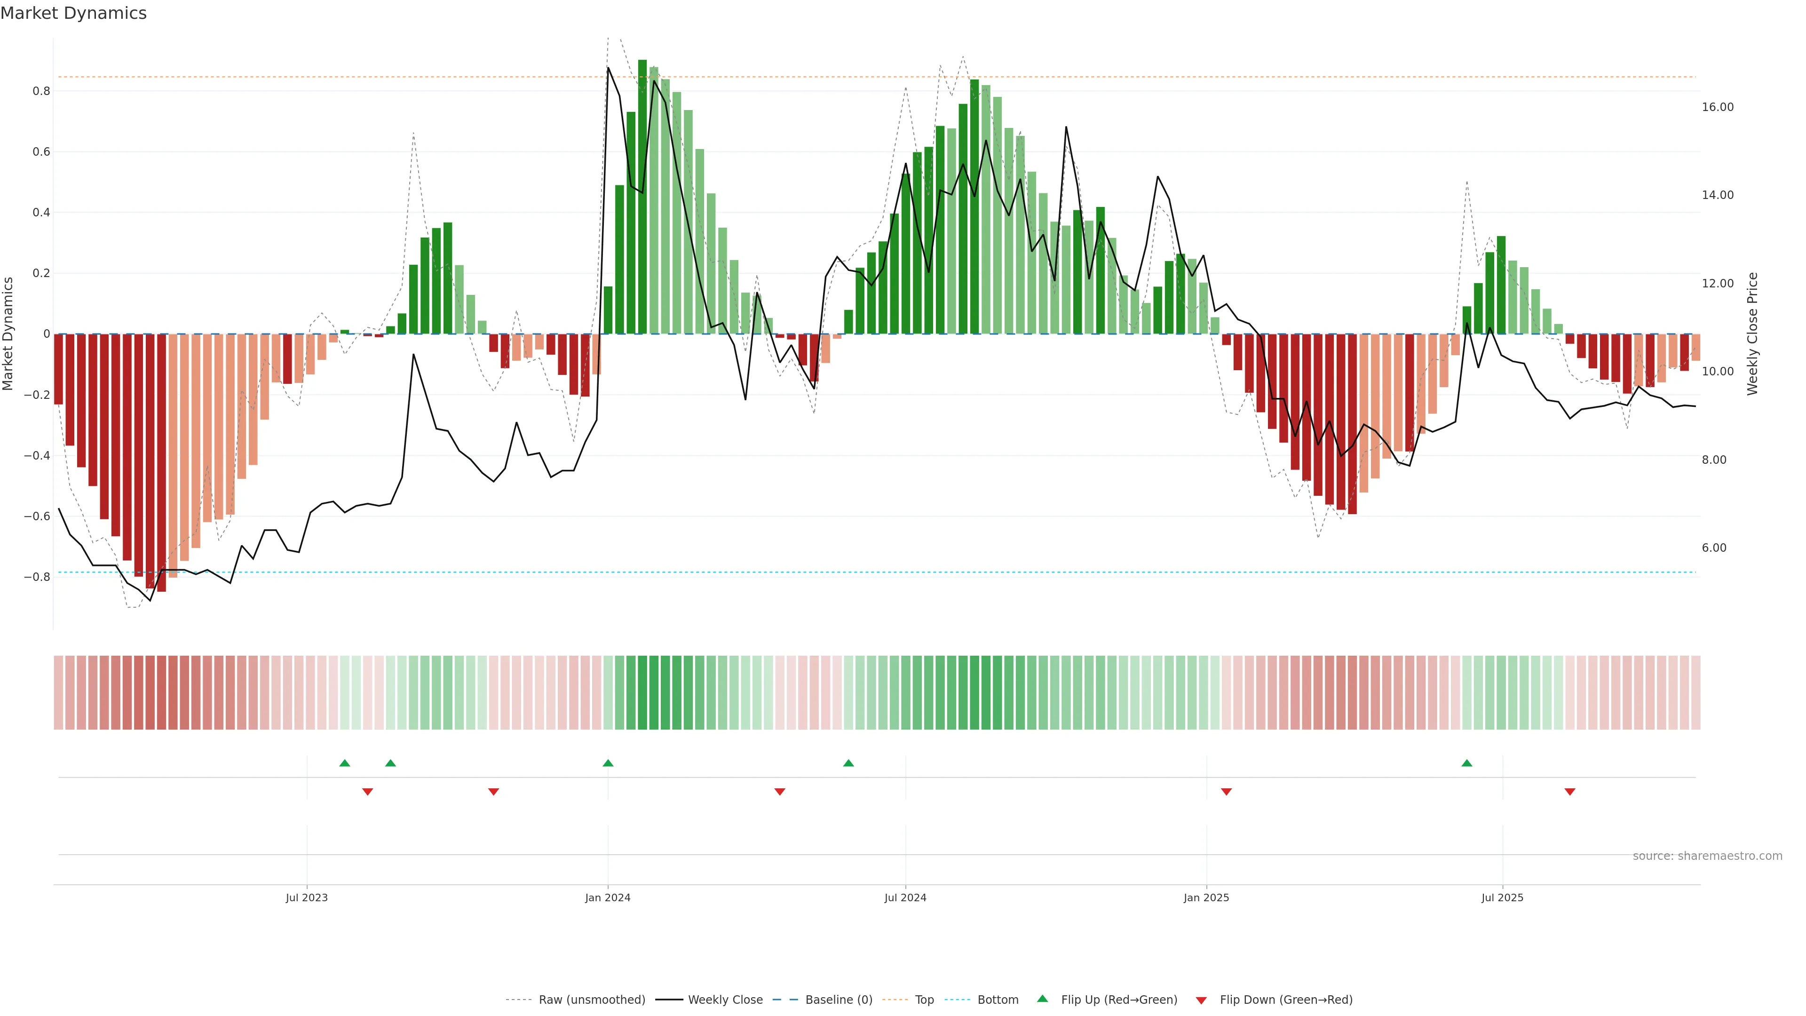Click the red flip-down triangle between Jan and Jul 2024

780,792
